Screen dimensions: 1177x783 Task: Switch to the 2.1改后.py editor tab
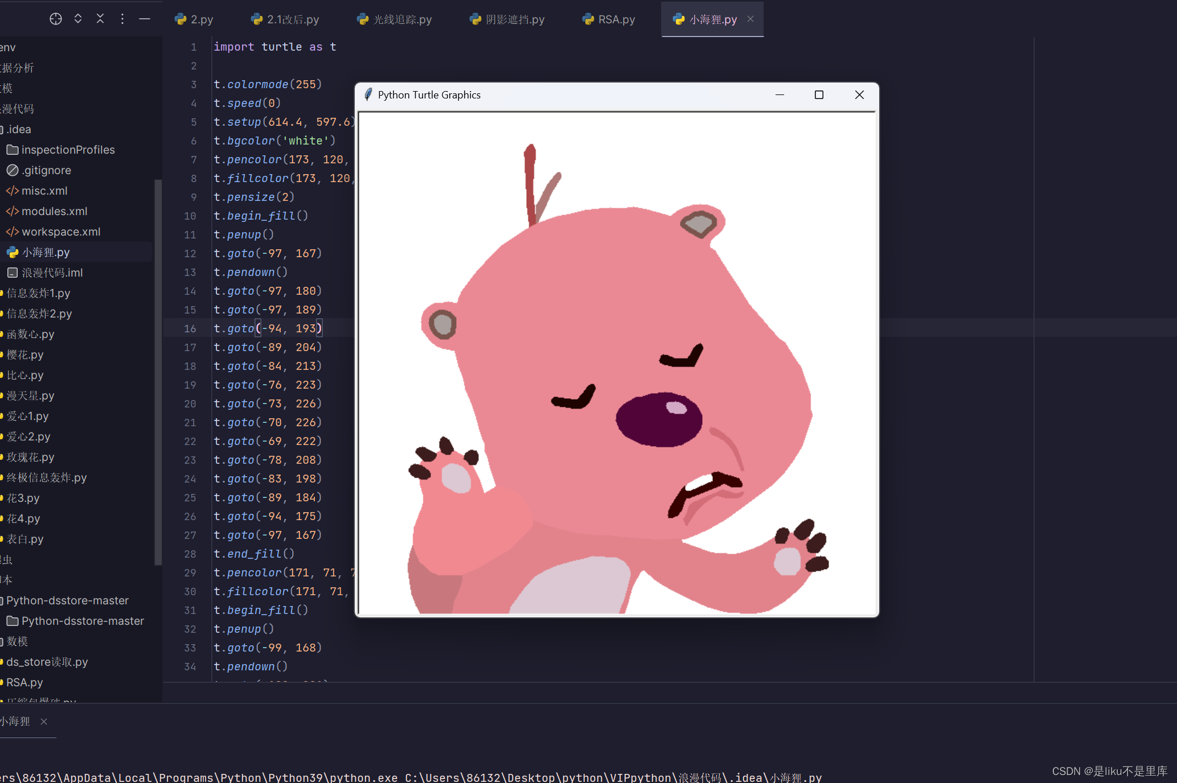pyautogui.click(x=285, y=19)
